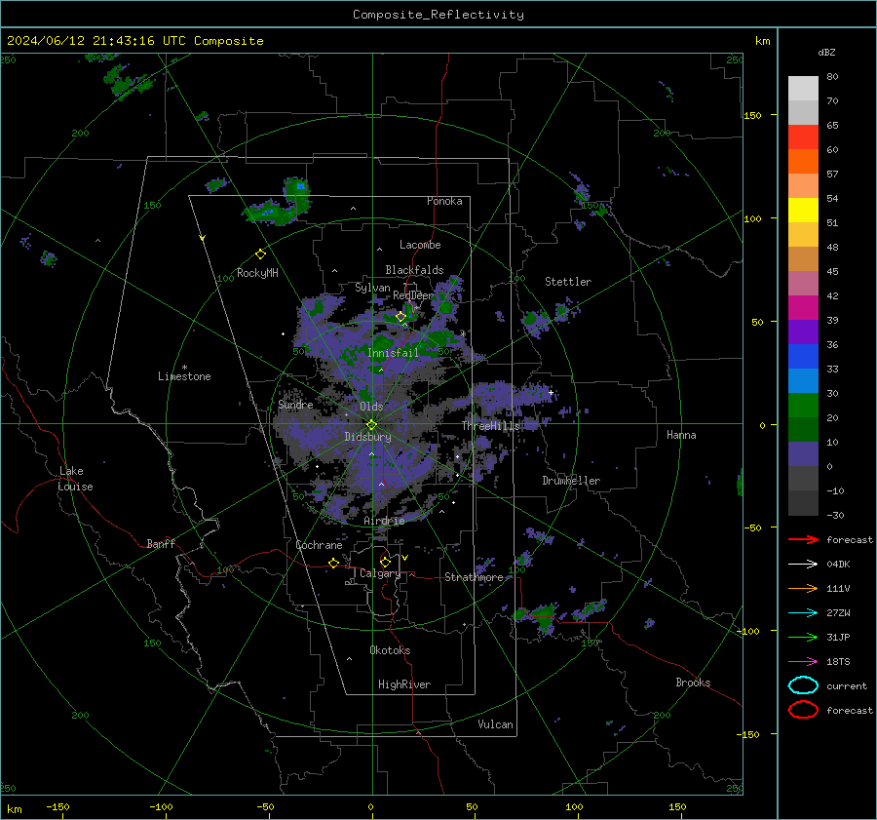Click the Blackfalds city label
Image resolution: width=877 pixels, height=820 pixels.
(x=414, y=270)
